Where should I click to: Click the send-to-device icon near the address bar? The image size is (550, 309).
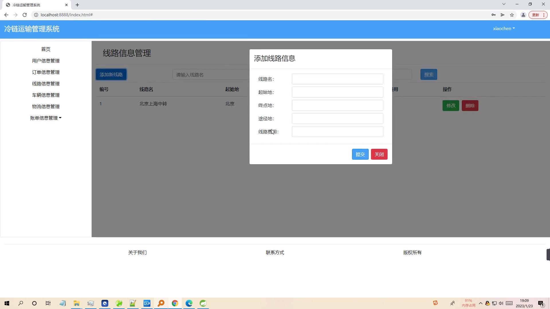[503, 15]
